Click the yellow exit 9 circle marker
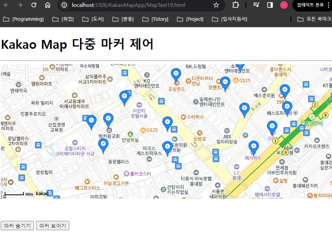 [285, 152]
